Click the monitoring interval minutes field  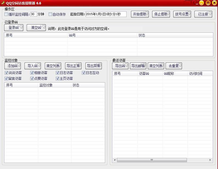34,14
